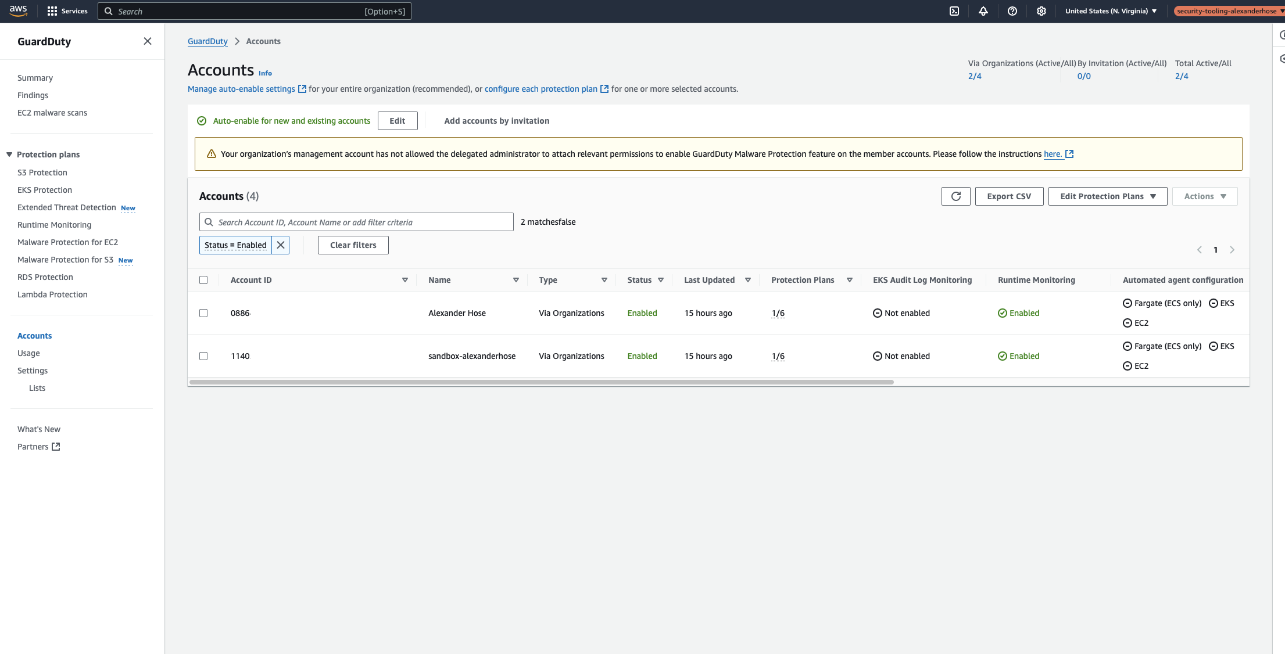Image resolution: width=1285 pixels, height=654 pixels.
Task: Remove the Status = Enabled filter chip
Action: (281, 245)
